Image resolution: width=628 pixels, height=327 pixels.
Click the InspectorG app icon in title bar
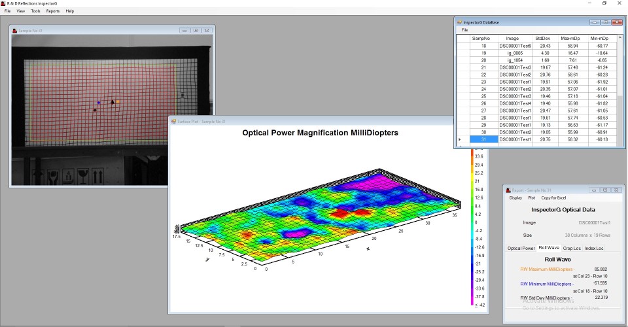tap(3, 3)
